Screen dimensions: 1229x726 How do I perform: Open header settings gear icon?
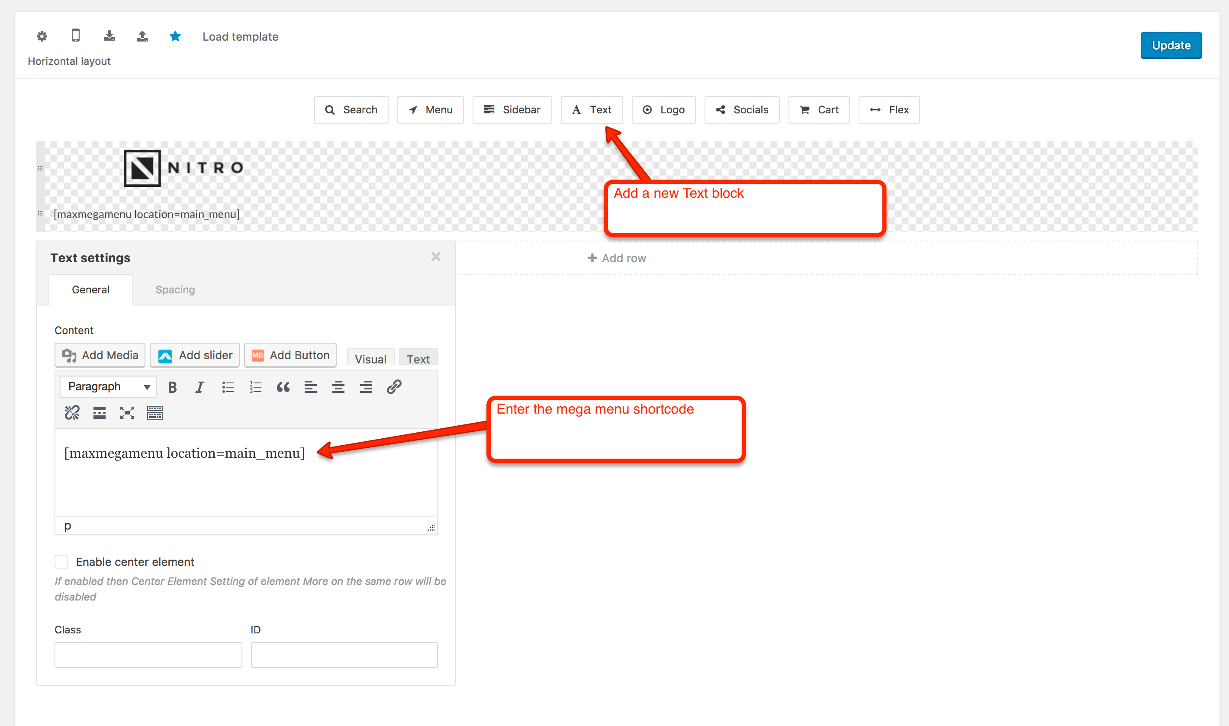[42, 36]
